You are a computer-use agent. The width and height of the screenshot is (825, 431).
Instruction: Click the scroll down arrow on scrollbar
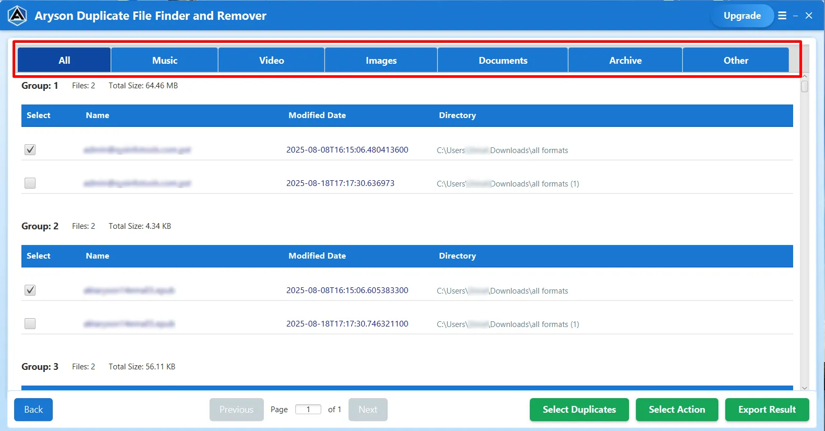(x=805, y=388)
